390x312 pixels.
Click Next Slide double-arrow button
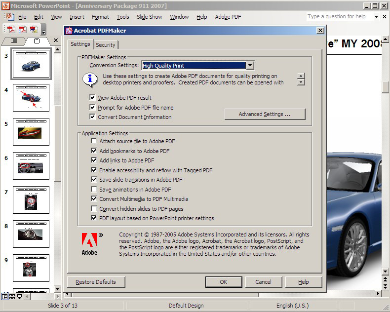[385, 286]
